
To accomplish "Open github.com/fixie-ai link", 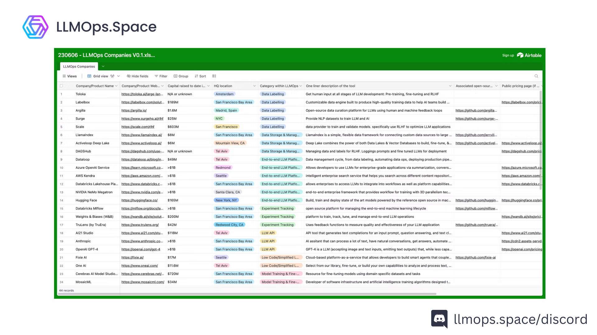I will (475, 257).
